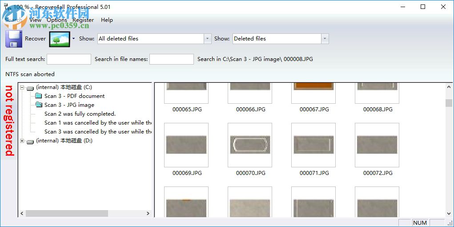Open the Deleted files dropdown
The image size is (454, 227).
(x=325, y=39)
